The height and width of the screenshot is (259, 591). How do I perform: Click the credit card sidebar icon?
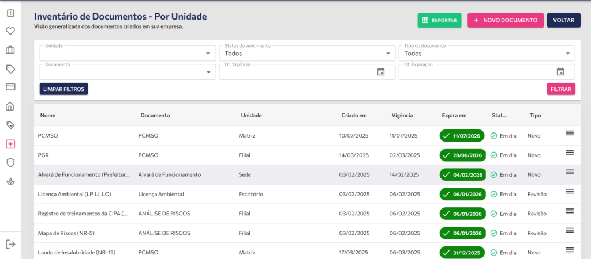tap(10, 87)
